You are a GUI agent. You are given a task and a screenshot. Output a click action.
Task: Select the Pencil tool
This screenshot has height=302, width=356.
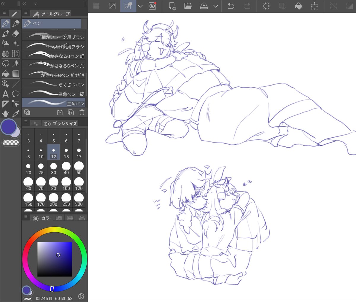click(16, 23)
